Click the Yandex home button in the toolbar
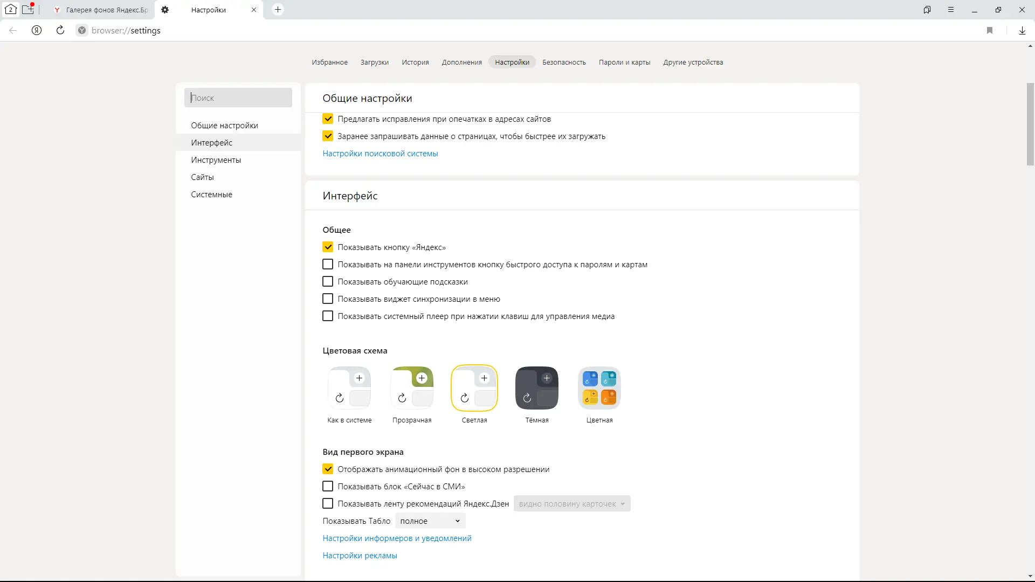This screenshot has width=1035, height=582. click(x=37, y=31)
